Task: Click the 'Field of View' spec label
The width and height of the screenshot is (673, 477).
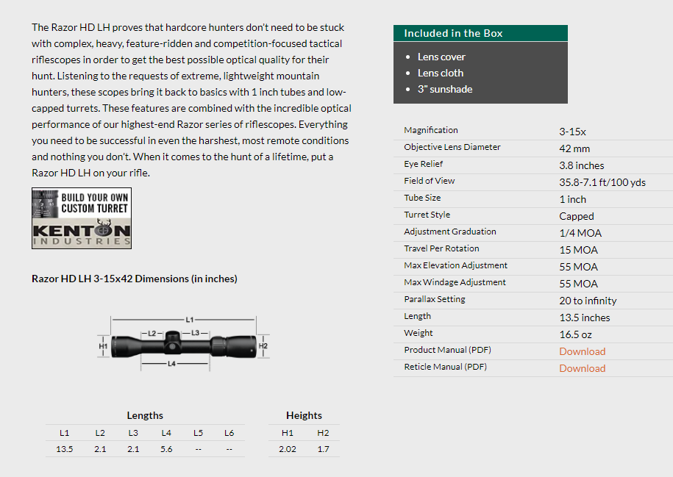Action: [430, 181]
